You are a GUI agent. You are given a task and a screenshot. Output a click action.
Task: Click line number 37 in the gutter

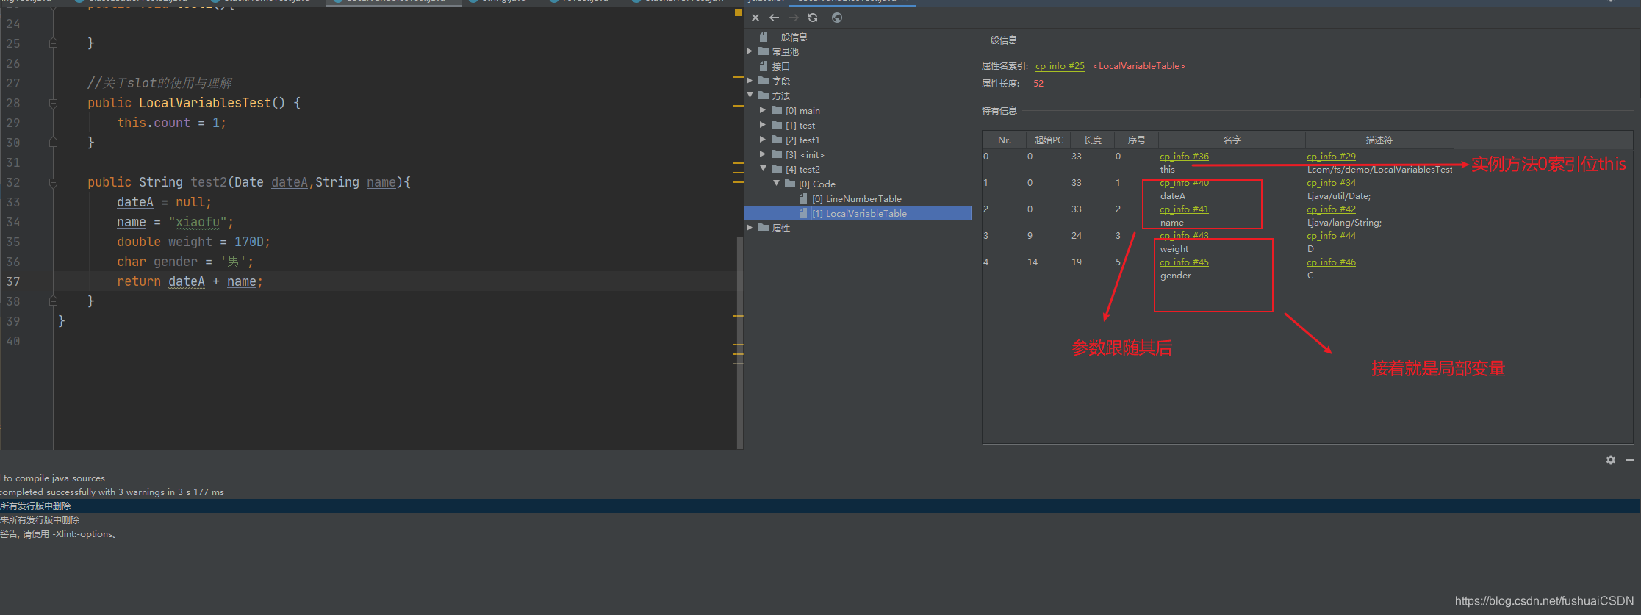pos(13,281)
